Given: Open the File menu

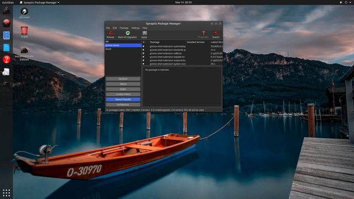Looking at the screenshot, I should [108, 28].
